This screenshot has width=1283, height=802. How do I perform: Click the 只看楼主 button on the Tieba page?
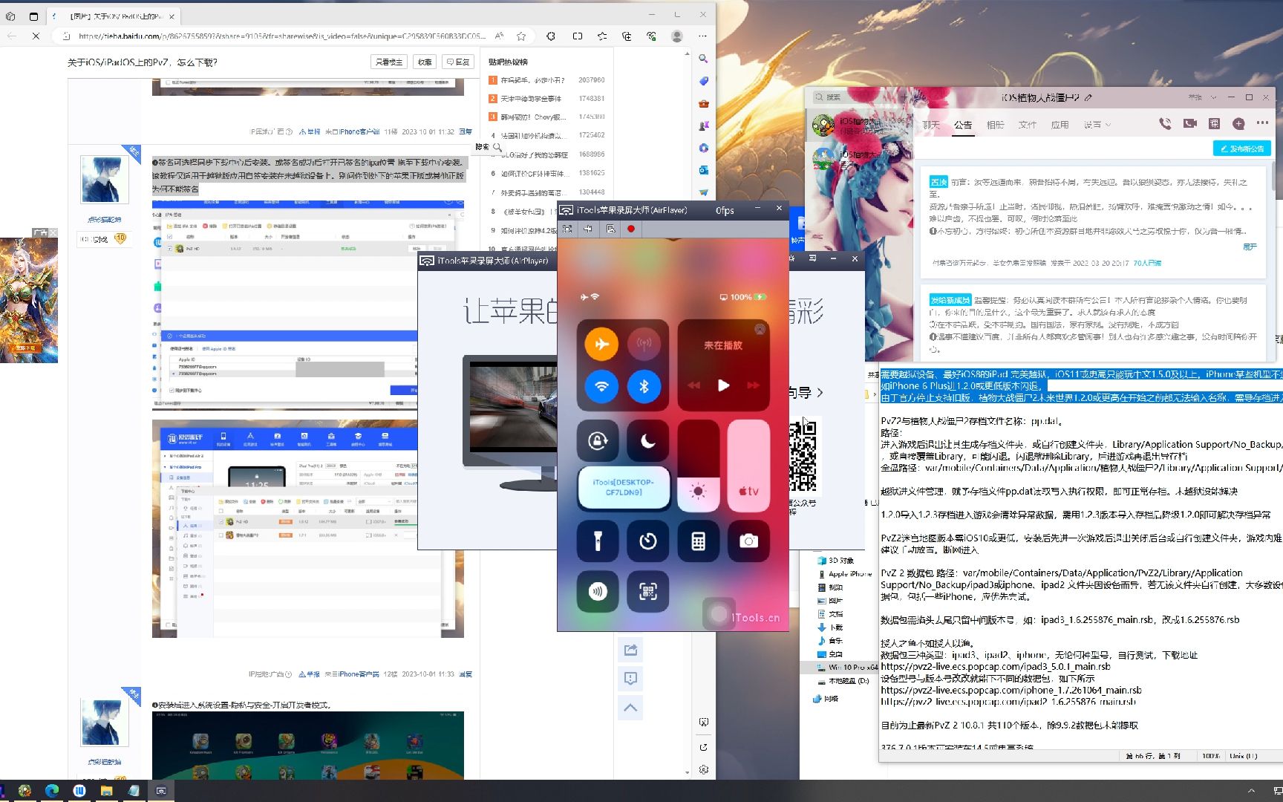[x=389, y=62]
